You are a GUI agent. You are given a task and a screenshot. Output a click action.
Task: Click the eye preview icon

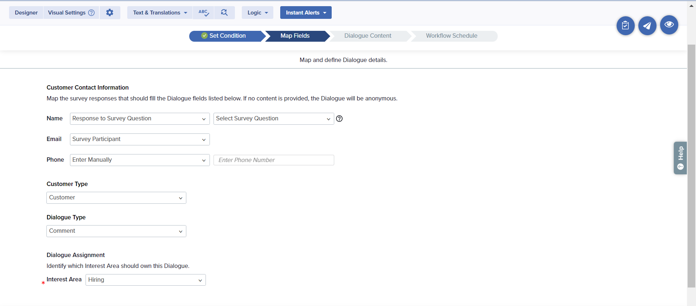point(669,25)
